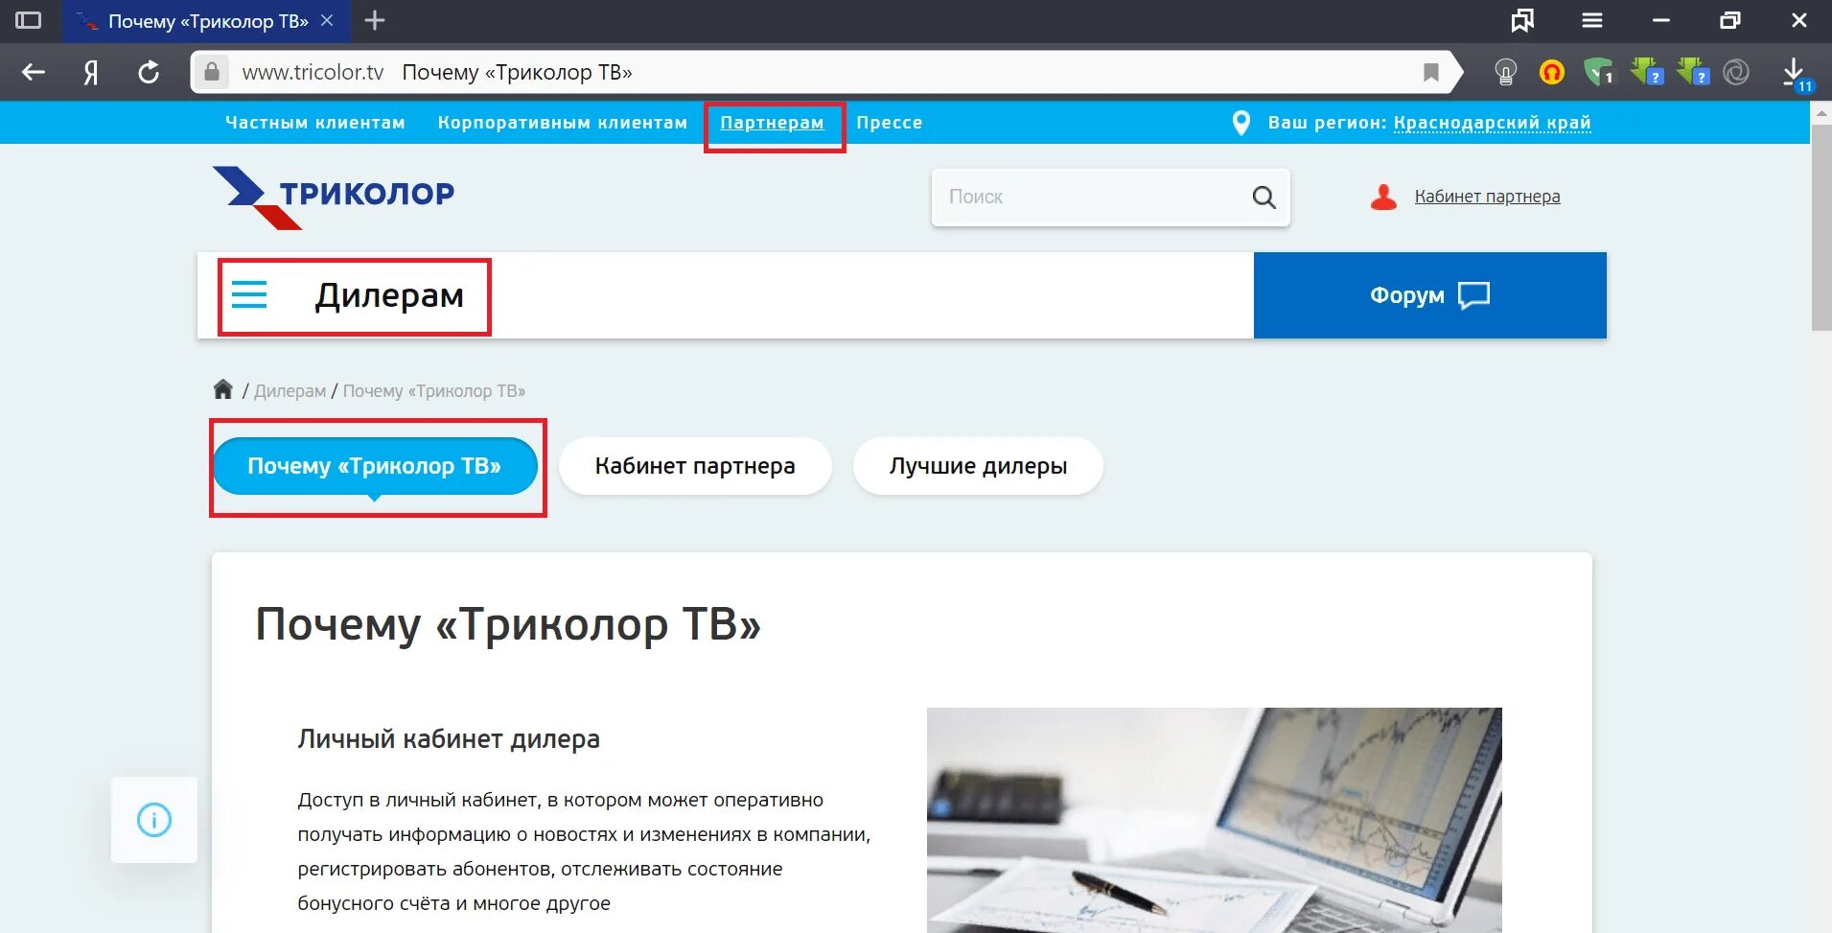
Task: Click the second green download-arrow extension icon
Action: tap(1693, 72)
